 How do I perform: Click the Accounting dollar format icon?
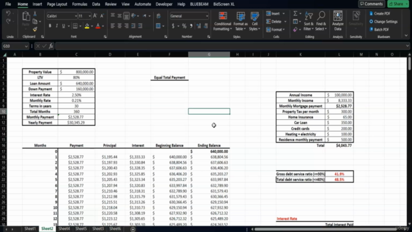pos(173,26)
